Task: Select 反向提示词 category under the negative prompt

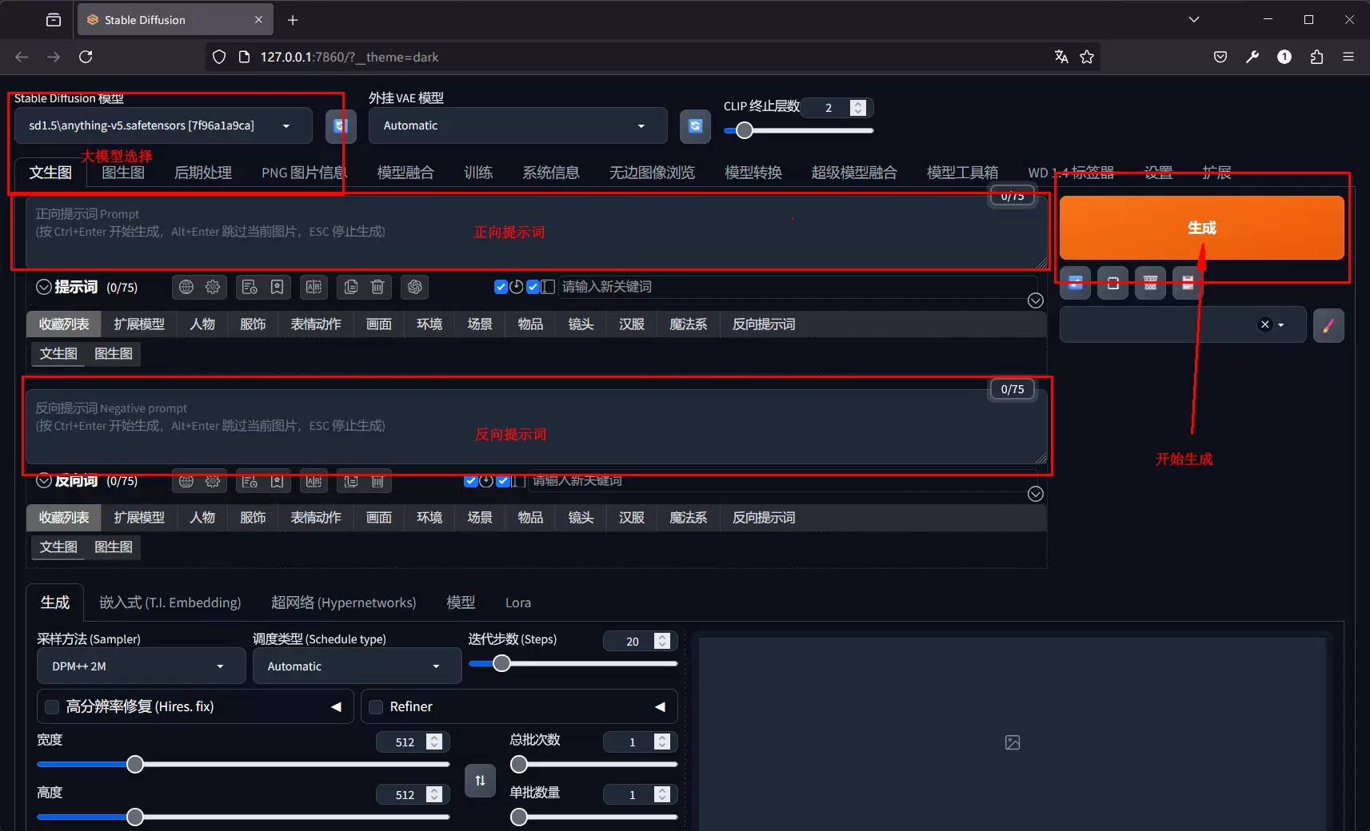Action: point(764,518)
